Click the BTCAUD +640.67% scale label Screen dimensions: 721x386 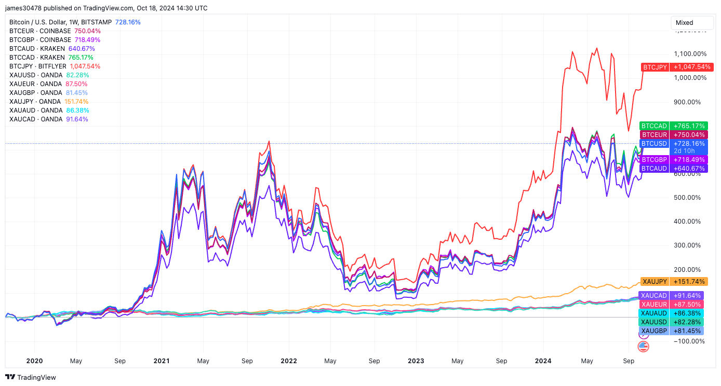(x=673, y=169)
